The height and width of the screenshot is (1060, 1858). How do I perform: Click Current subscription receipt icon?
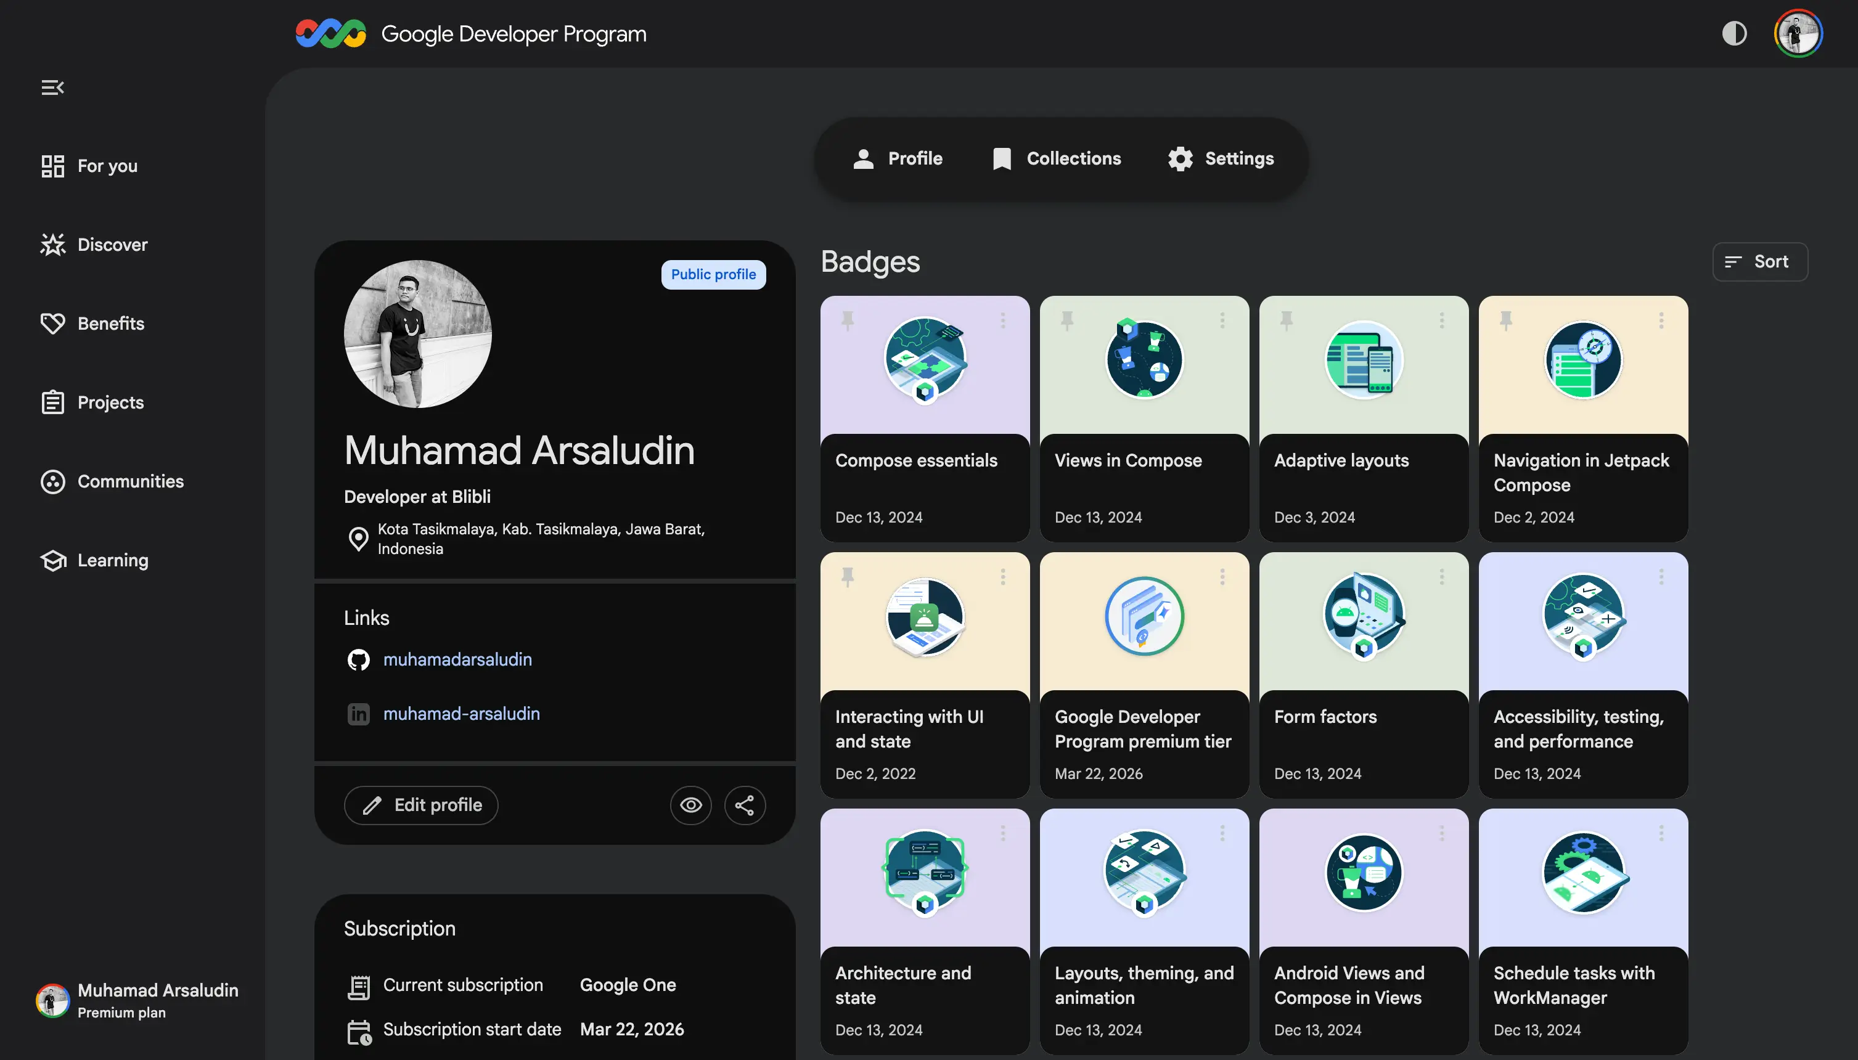click(358, 987)
